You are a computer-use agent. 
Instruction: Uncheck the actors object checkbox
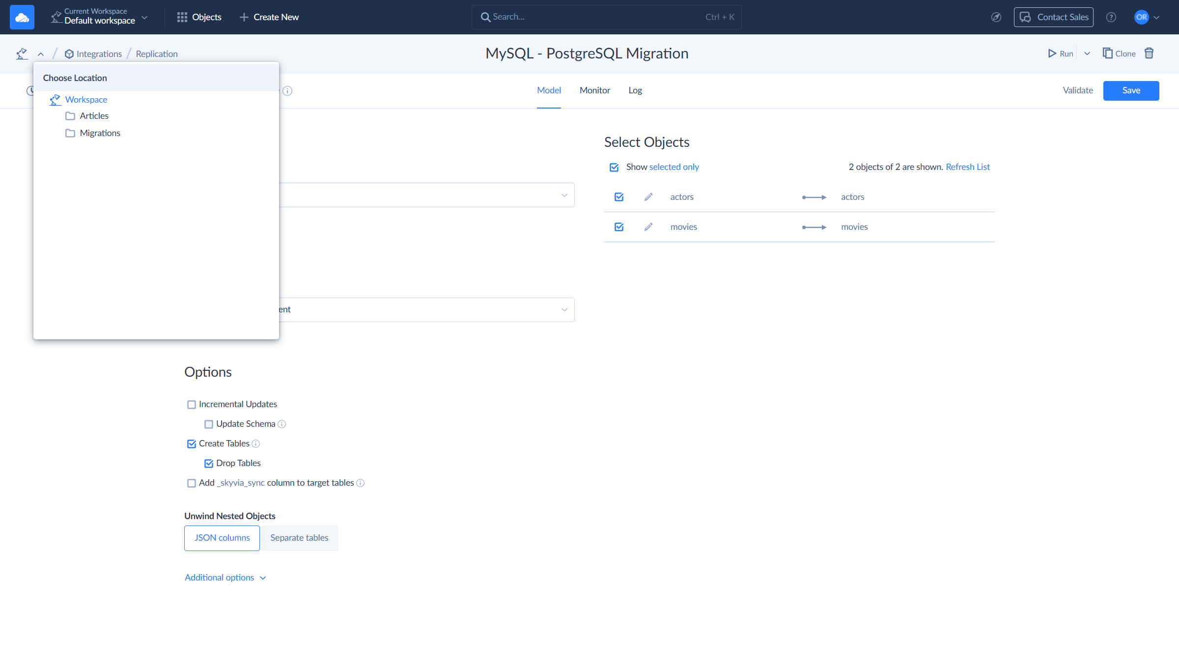tap(619, 197)
